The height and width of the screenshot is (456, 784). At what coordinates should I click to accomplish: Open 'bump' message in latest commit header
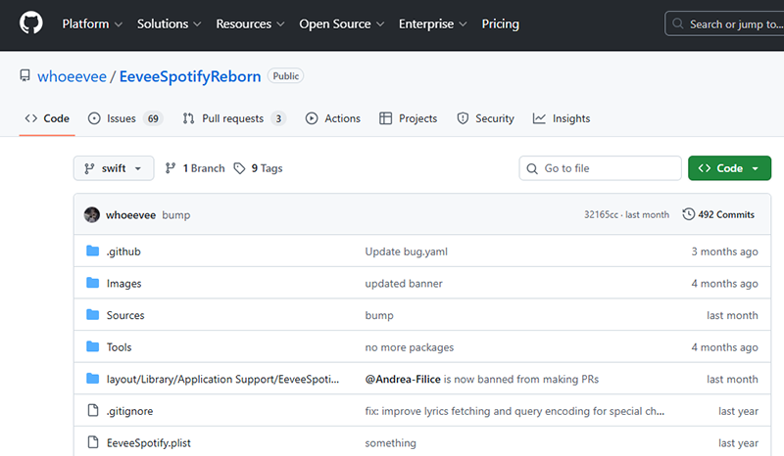point(176,214)
